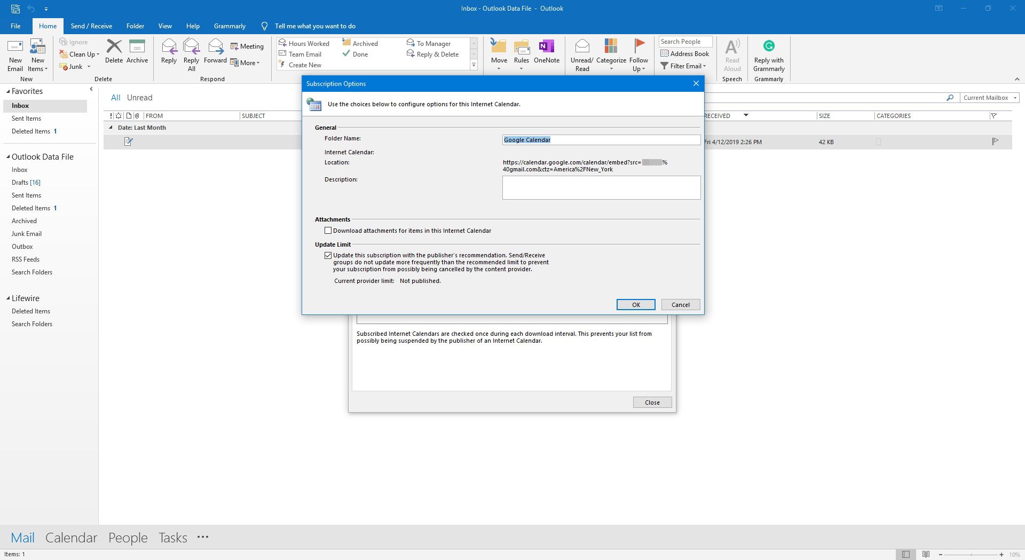Click the Reply All icon
This screenshot has height=560, width=1025.
191,46
